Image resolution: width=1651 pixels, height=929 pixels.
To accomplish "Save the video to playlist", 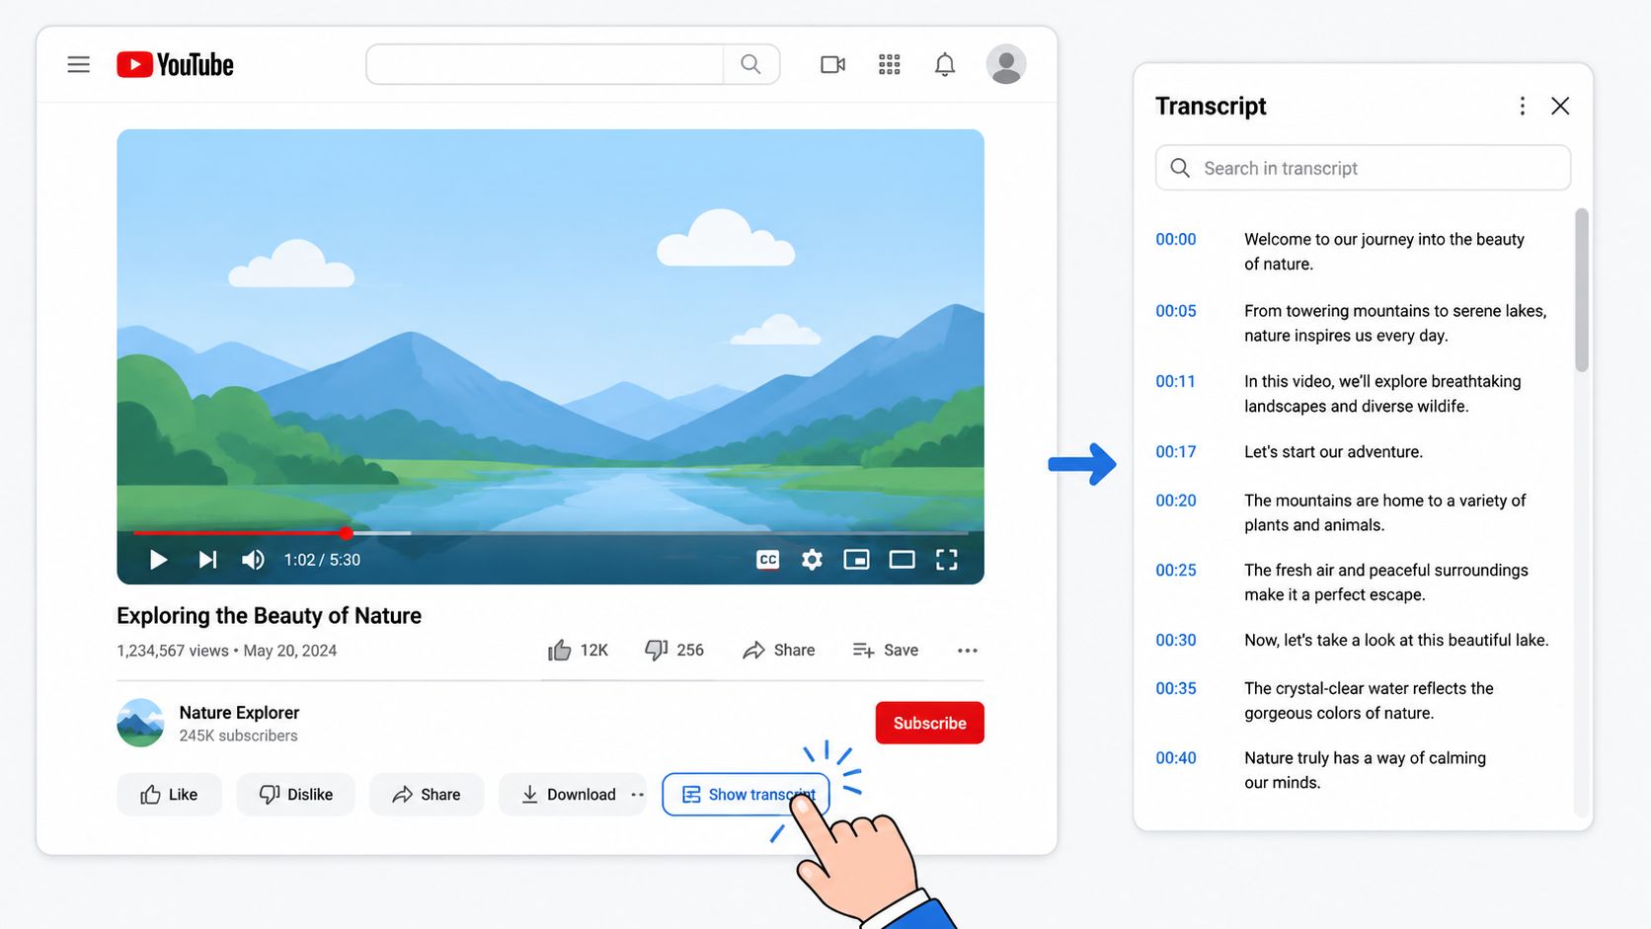I will coord(886,650).
